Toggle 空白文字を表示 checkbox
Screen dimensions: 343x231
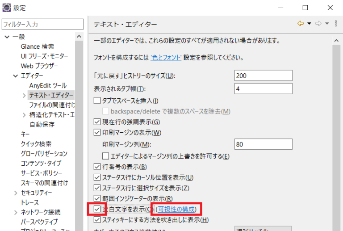click(97, 209)
